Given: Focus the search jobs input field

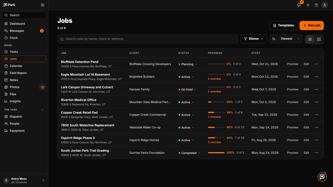Looking at the screenshot, I should pyautogui.click(x=148, y=39).
